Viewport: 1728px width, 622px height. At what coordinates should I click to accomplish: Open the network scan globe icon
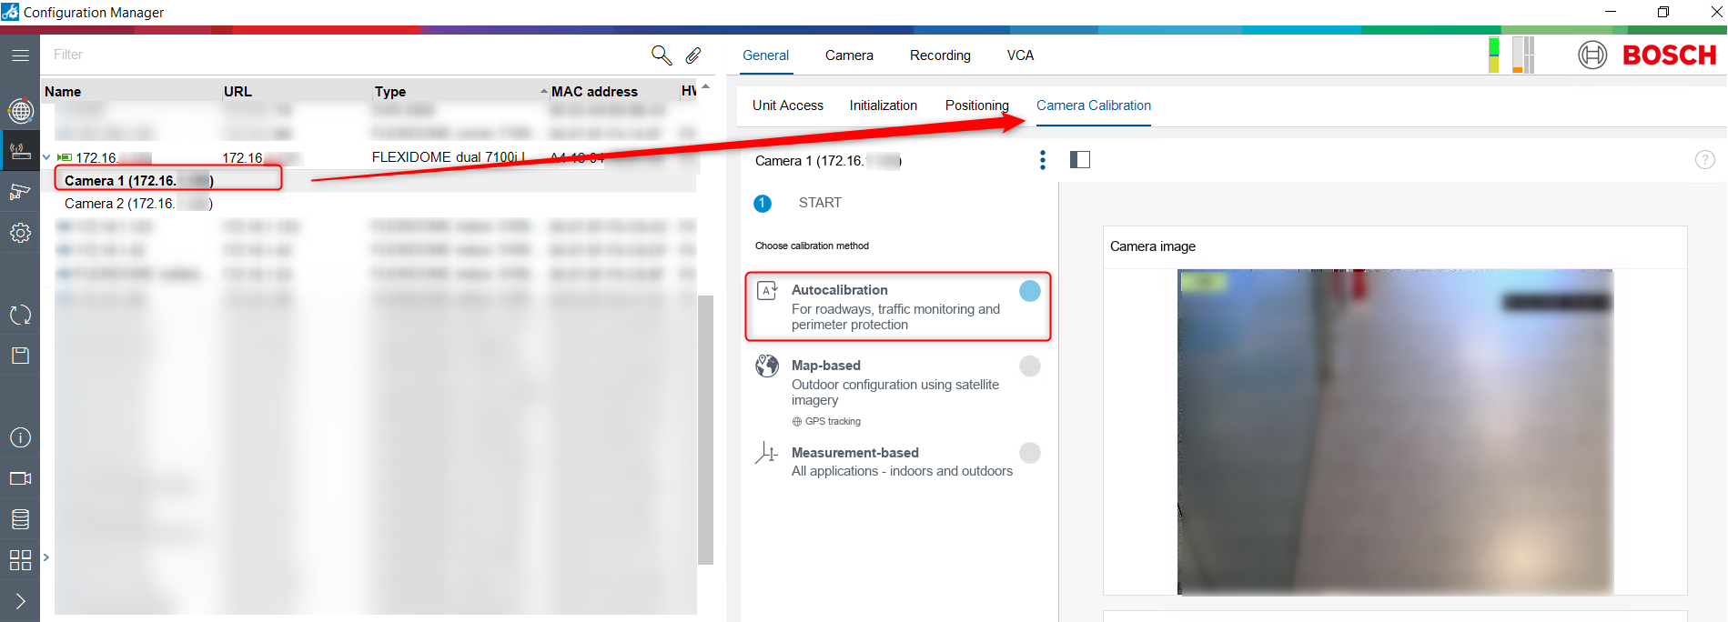point(20,111)
